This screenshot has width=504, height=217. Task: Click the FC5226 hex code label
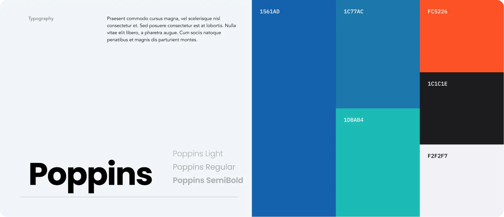(x=437, y=12)
